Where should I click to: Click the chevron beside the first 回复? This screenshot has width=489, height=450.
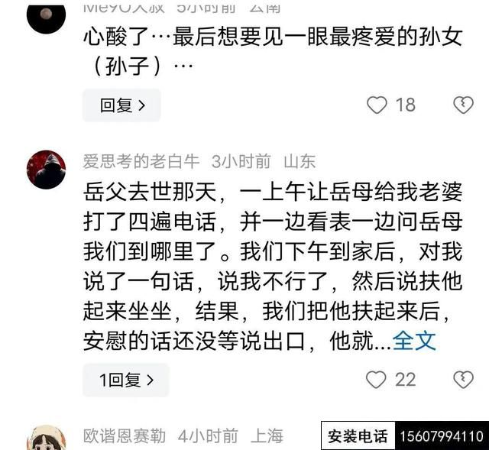[x=141, y=105]
